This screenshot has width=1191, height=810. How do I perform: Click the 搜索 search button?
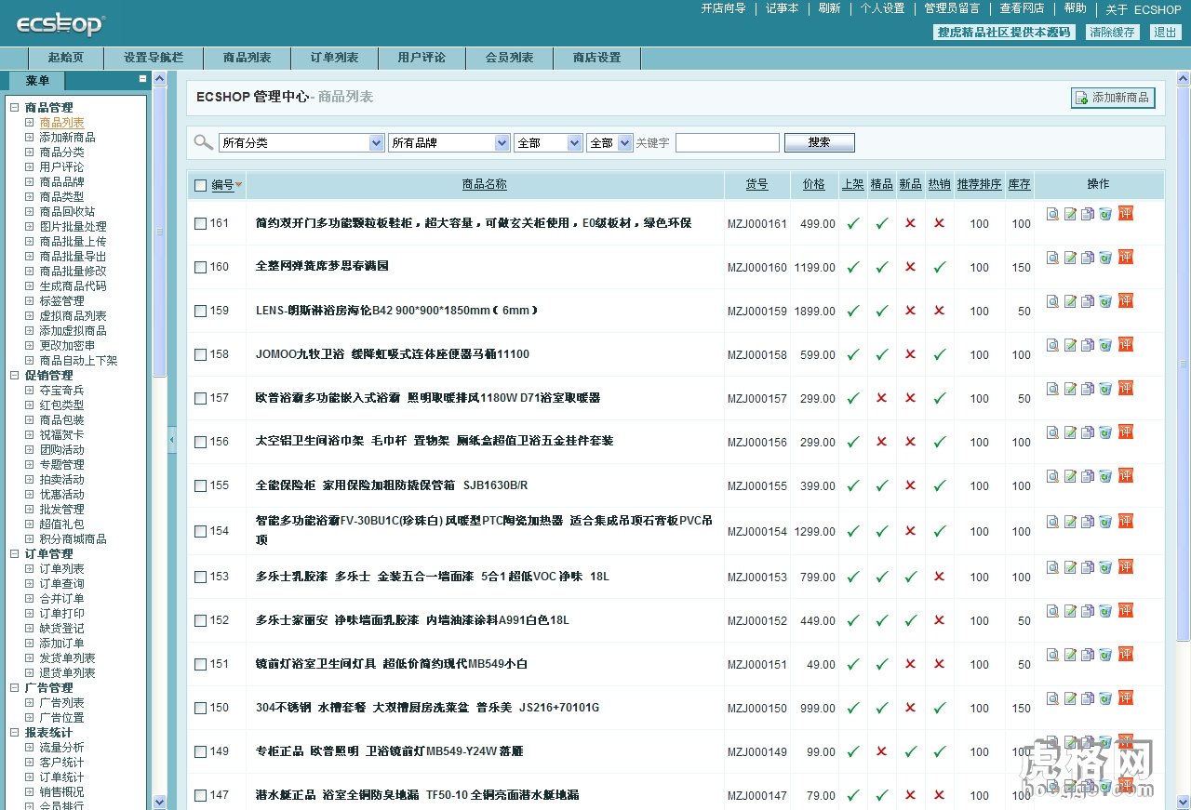pos(819,142)
